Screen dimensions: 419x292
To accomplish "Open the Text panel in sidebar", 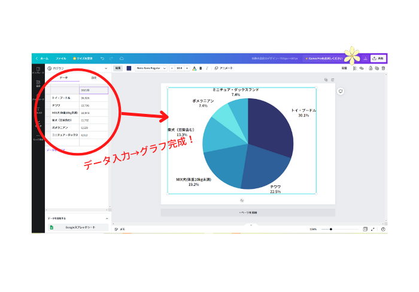I will point(38,110).
